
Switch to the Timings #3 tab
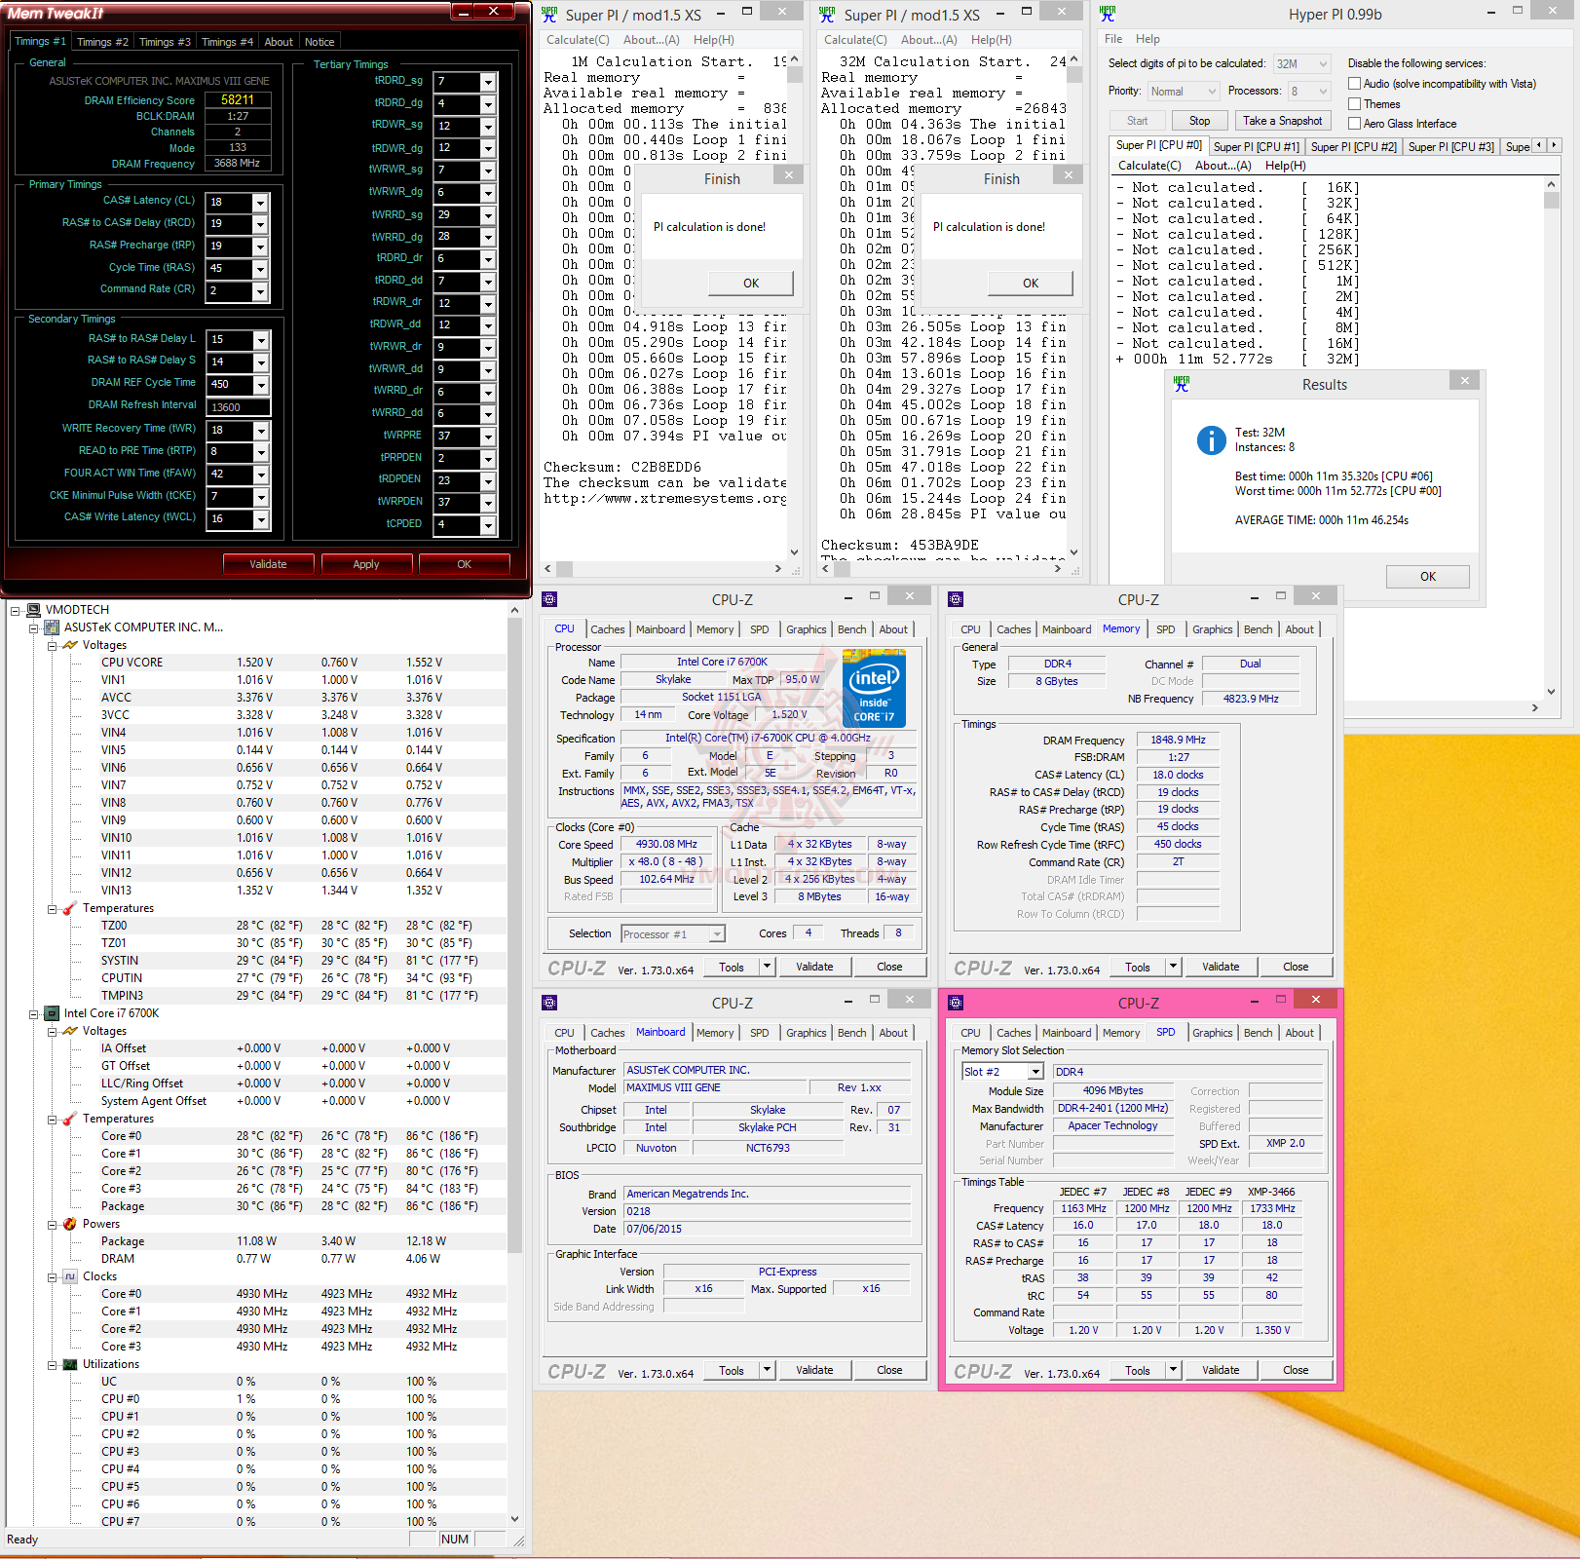[x=165, y=42]
